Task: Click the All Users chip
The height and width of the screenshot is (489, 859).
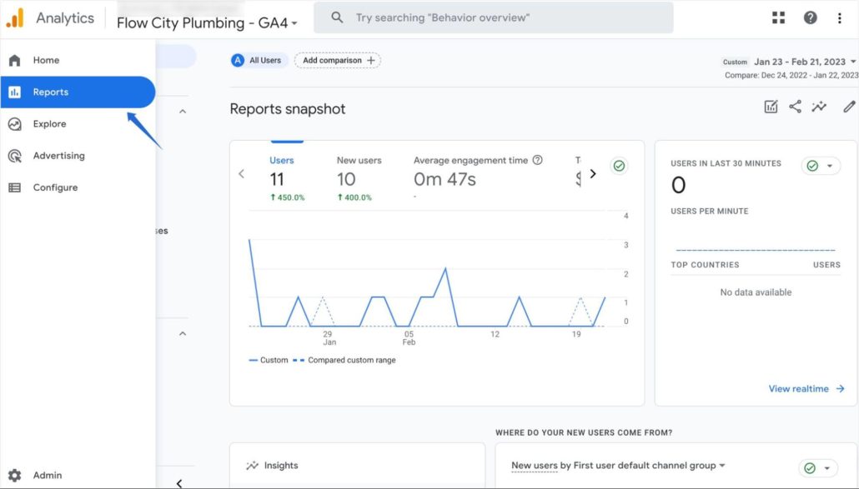Action: (x=259, y=60)
